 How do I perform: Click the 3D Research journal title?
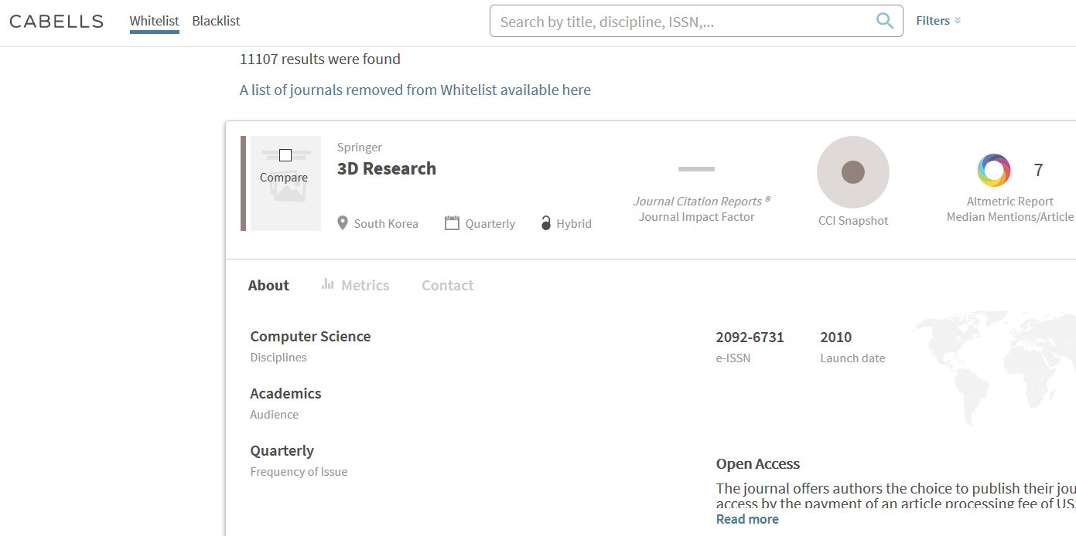tap(387, 168)
